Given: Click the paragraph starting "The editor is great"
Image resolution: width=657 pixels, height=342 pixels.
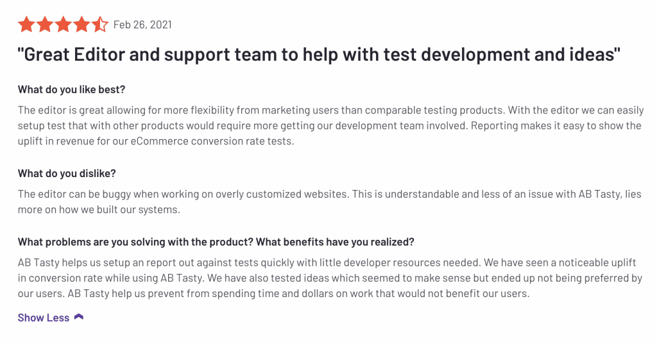Looking at the screenshot, I should [330, 126].
